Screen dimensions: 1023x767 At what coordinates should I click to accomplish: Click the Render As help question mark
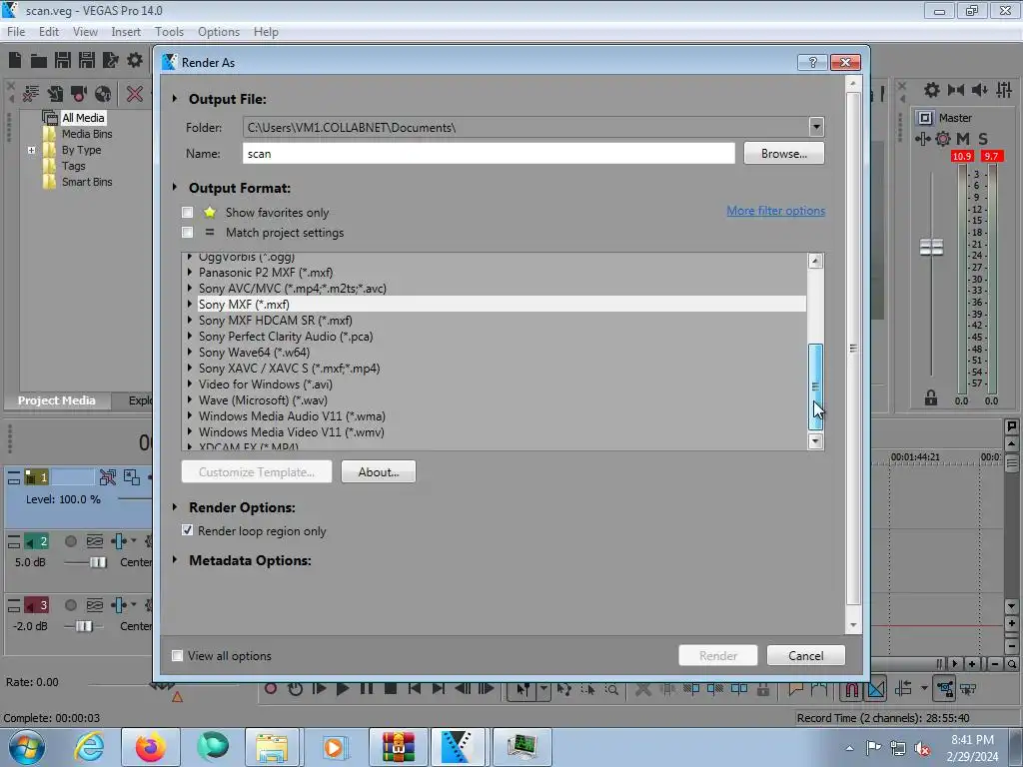coord(812,62)
